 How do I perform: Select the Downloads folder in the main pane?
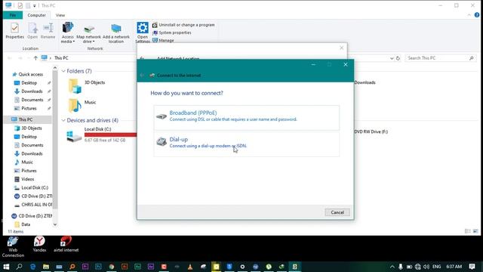(365, 82)
